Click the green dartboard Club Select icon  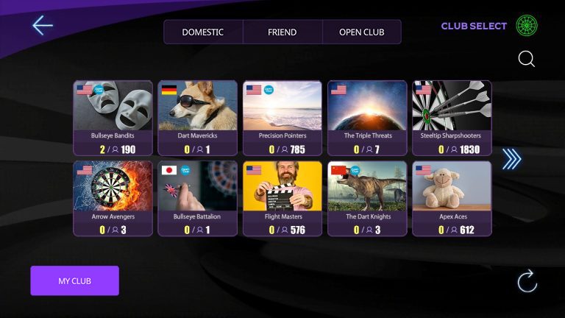tap(527, 26)
